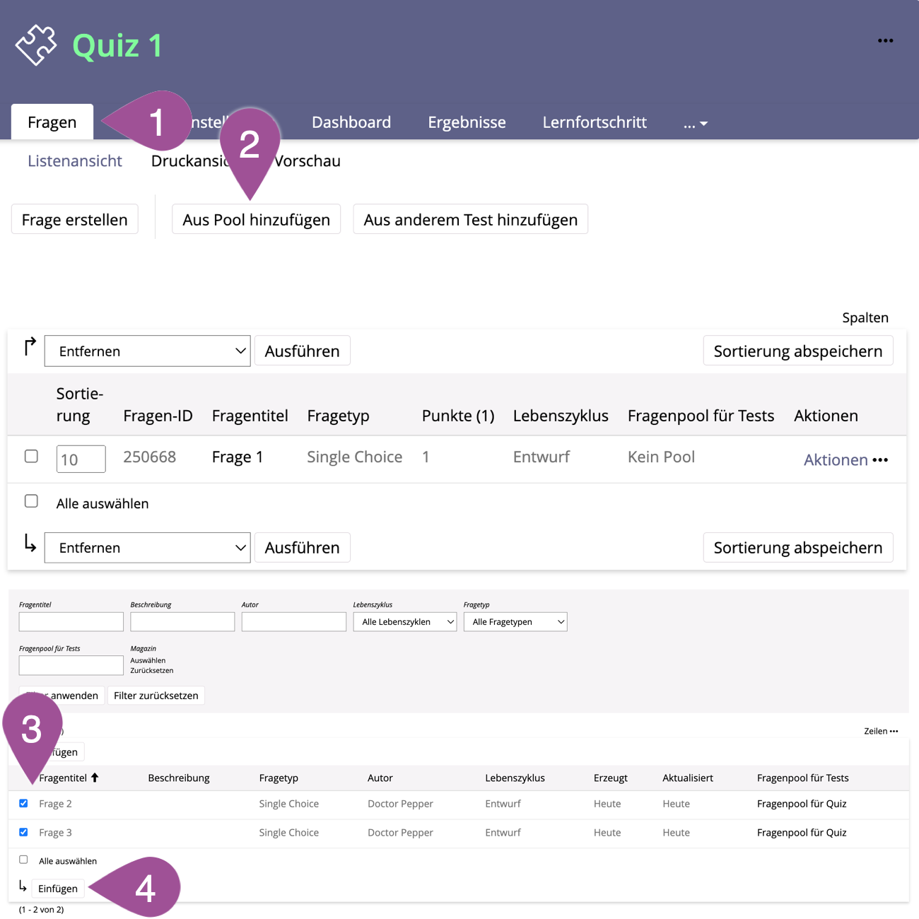Click the Aktionen three-dot icon for Frage 1
919x919 pixels.
pyautogui.click(x=880, y=460)
